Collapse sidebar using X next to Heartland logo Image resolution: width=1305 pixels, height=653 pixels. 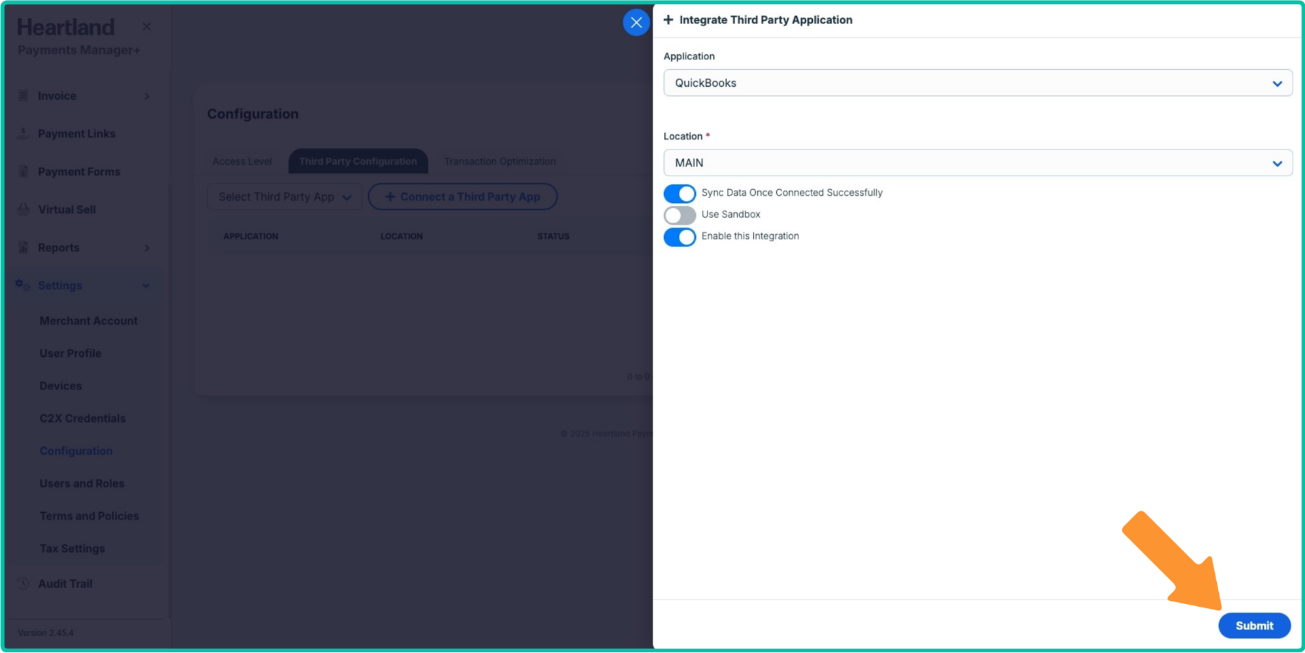click(x=146, y=27)
